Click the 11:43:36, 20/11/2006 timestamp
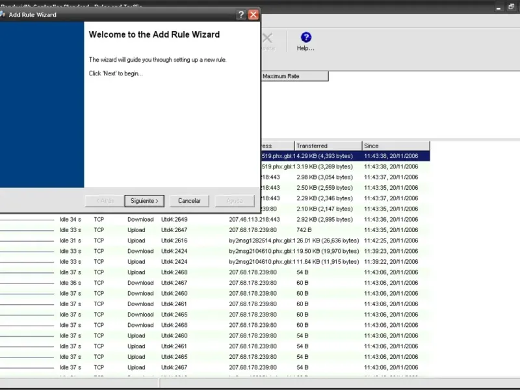The width and height of the screenshot is (520, 390). click(391, 220)
